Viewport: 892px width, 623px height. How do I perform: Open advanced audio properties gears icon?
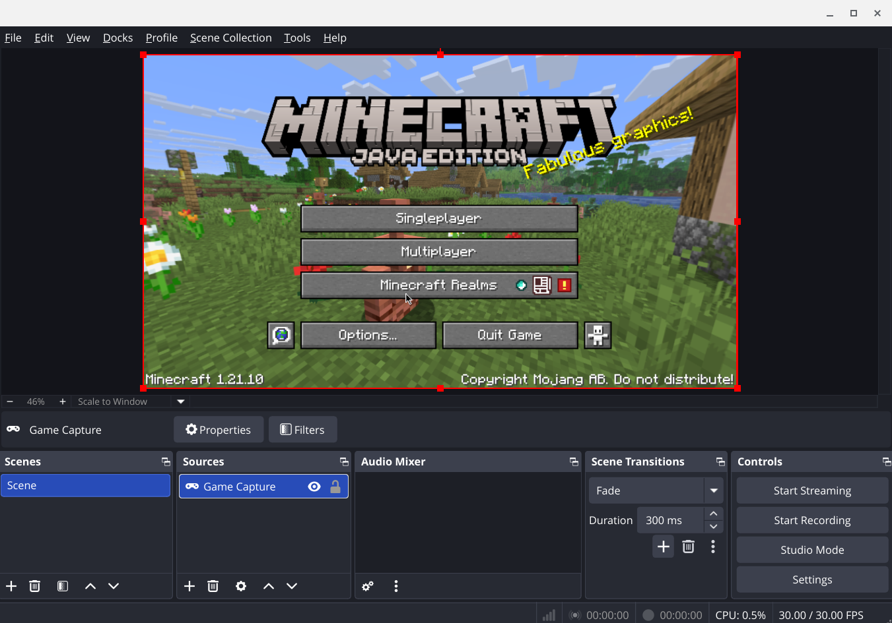point(368,586)
